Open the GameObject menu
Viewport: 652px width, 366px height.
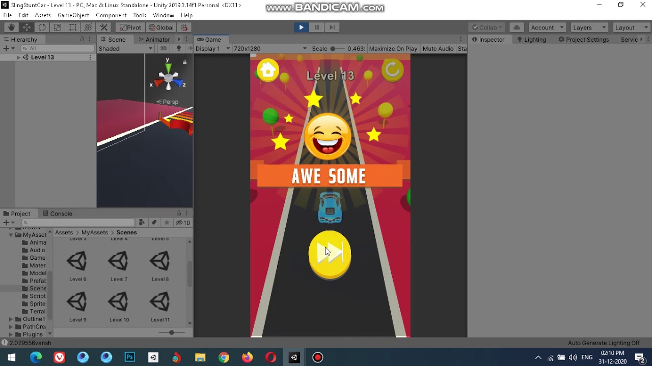click(73, 15)
